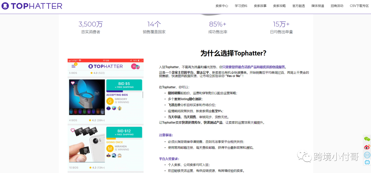This screenshot has height=173, width=371.
Task: Click the bullet about 新卖家佣金低至9%
Action: pyautogui.click(x=196, y=111)
